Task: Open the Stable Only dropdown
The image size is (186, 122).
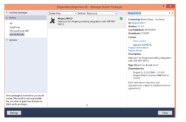Action: coord(62,13)
